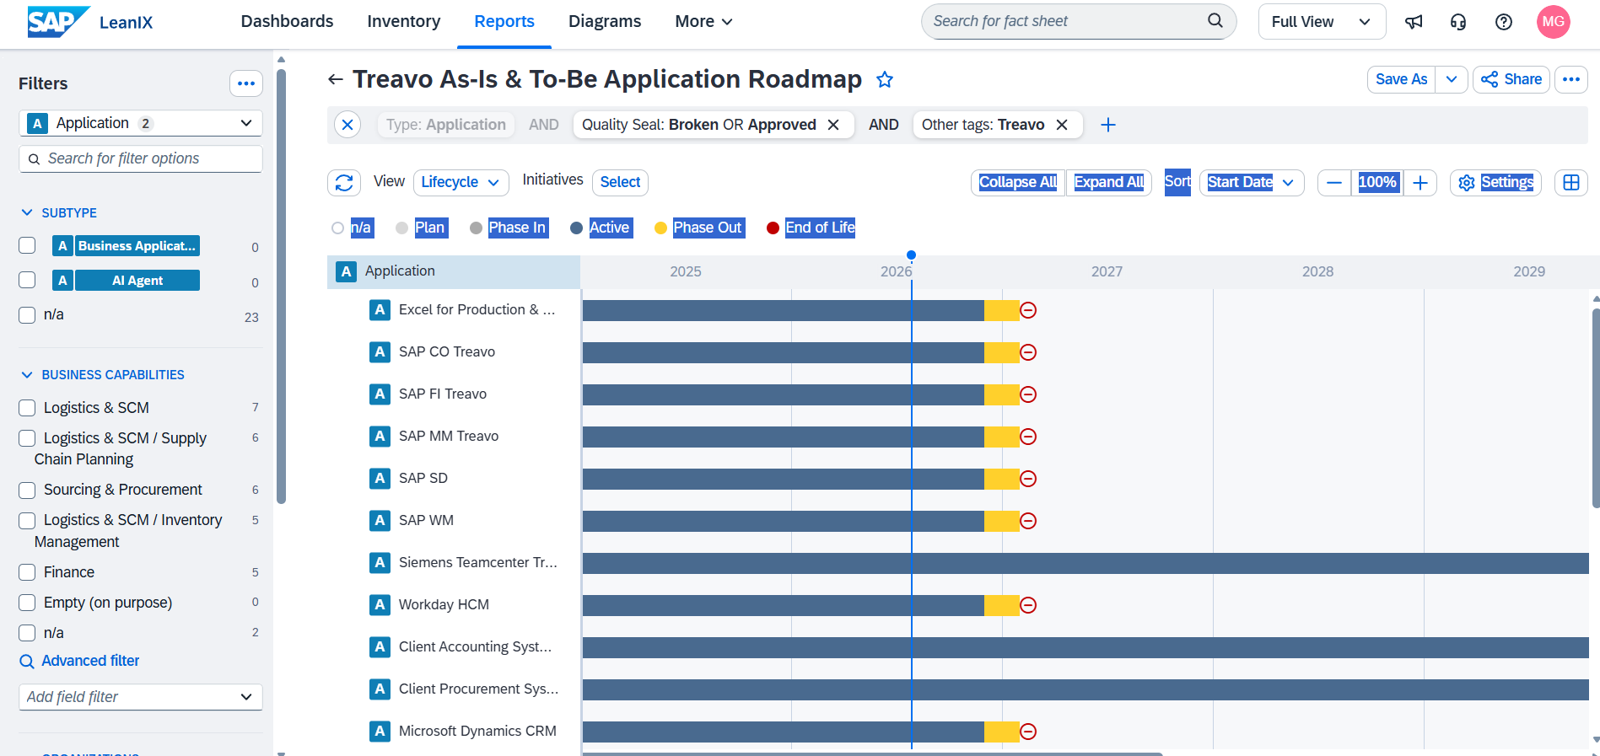Viewport: 1600px width, 756px height.
Task: Tick the AI Agent subtype checkbox
Action: pos(27,280)
